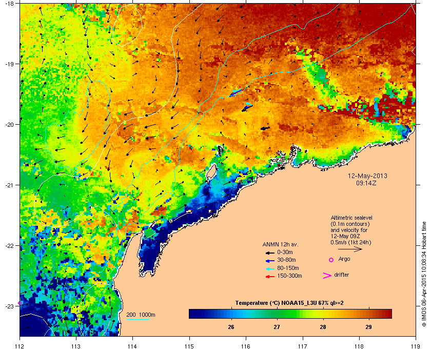
Task: Click the dark blue end of the temperature colorbar
Action: point(194,314)
